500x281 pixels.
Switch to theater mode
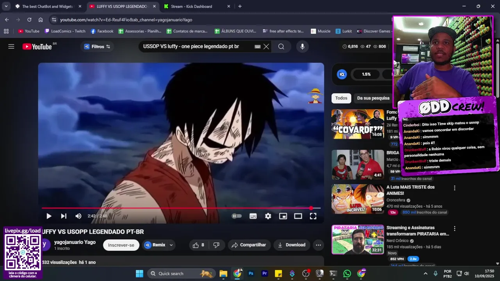pos(298,216)
